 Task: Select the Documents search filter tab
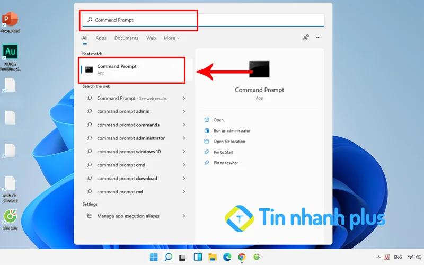click(126, 38)
